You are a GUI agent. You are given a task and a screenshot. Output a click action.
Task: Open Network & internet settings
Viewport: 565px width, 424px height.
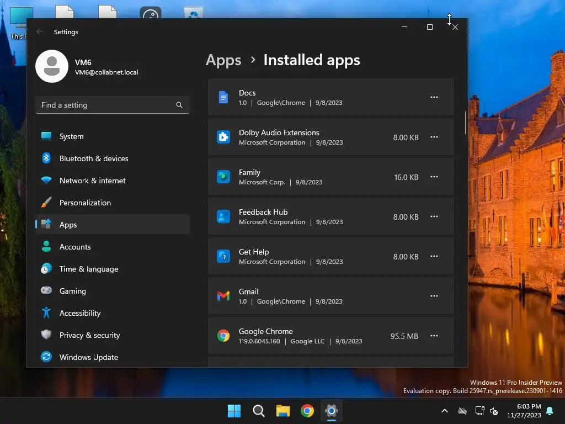tap(113, 181)
